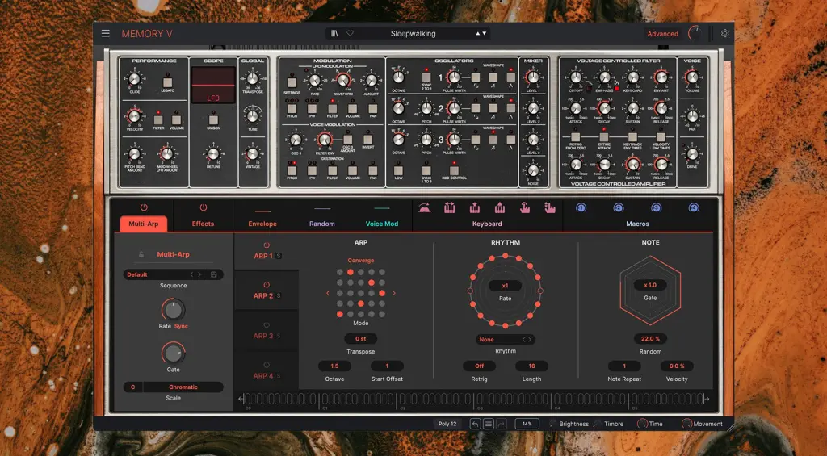Click Macro 2 circle icon
827x456 pixels.
pos(619,208)
